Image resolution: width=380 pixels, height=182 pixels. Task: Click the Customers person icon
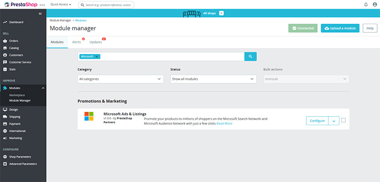(x=5, y=55)
